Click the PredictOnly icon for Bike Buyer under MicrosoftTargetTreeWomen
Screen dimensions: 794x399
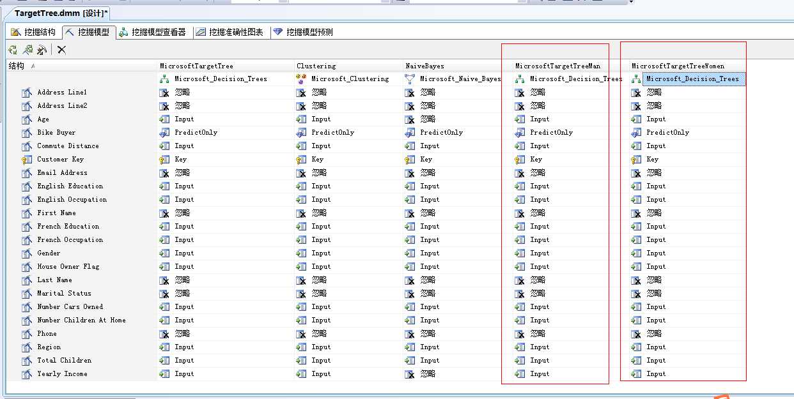pos(636,133)
